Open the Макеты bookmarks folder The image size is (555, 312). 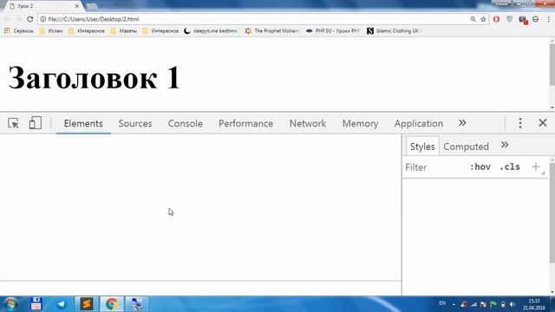point(123,31)
